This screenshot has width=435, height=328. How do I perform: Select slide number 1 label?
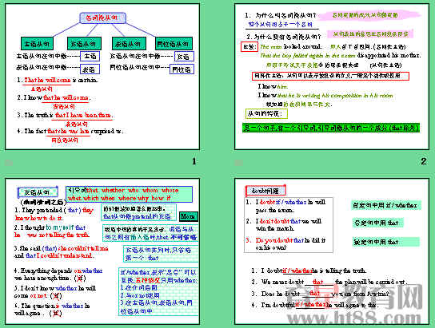pyautogui.click(x=194, y=161)
